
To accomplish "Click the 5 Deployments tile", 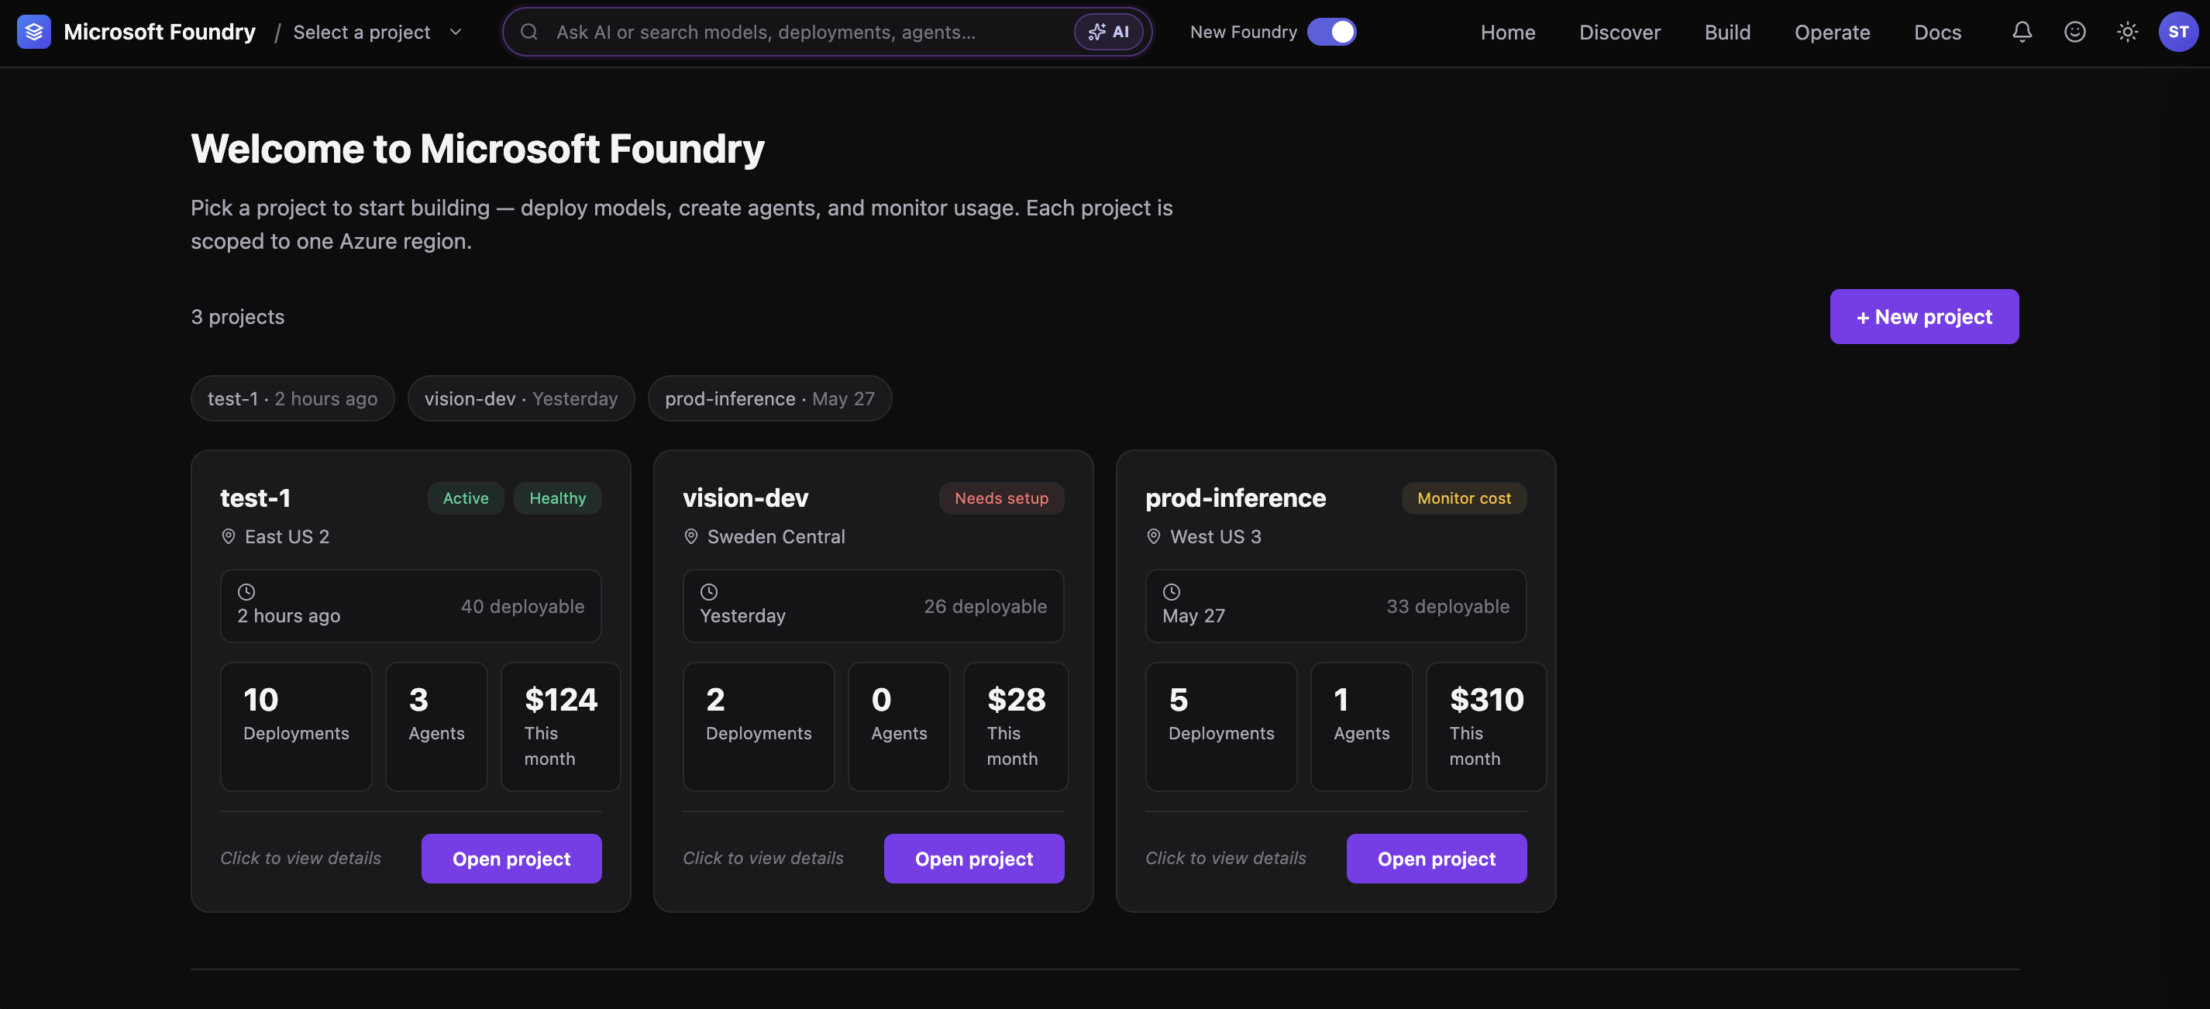I will 1220,727.
